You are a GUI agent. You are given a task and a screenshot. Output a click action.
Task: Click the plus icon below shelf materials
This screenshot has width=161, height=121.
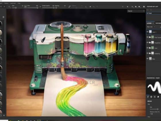coord(4,116)
